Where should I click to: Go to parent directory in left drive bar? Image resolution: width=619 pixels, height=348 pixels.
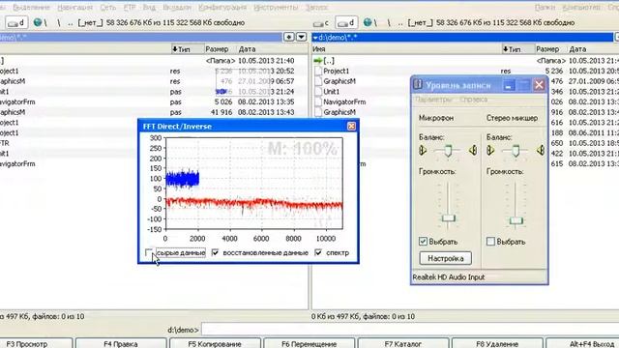(71, 23)
